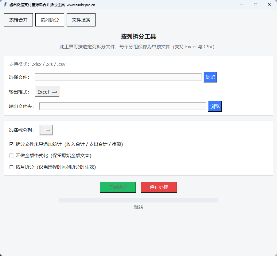This screenshot has height=256, width=277.
Task: Click the 此工具可按选定列拆分文件 description text
Action: (x=137, y=47)
